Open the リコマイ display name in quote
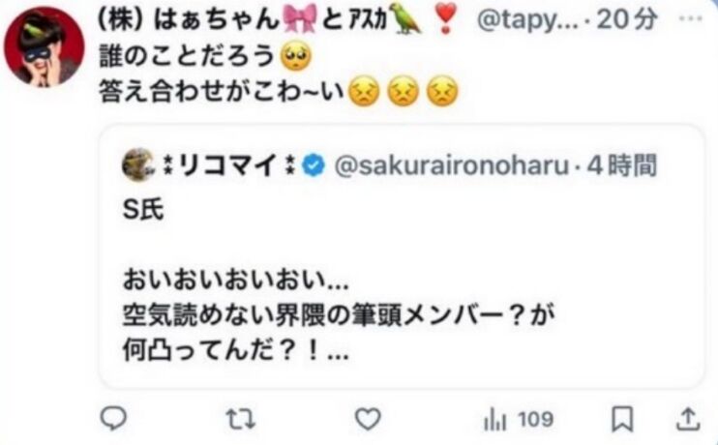The height and width of the screenshot is (445, 718). point(227,165)
